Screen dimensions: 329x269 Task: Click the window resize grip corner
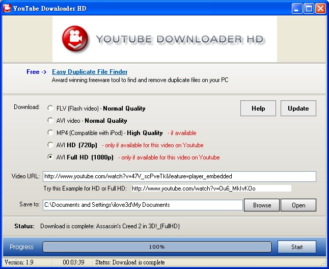pos(324,264)
